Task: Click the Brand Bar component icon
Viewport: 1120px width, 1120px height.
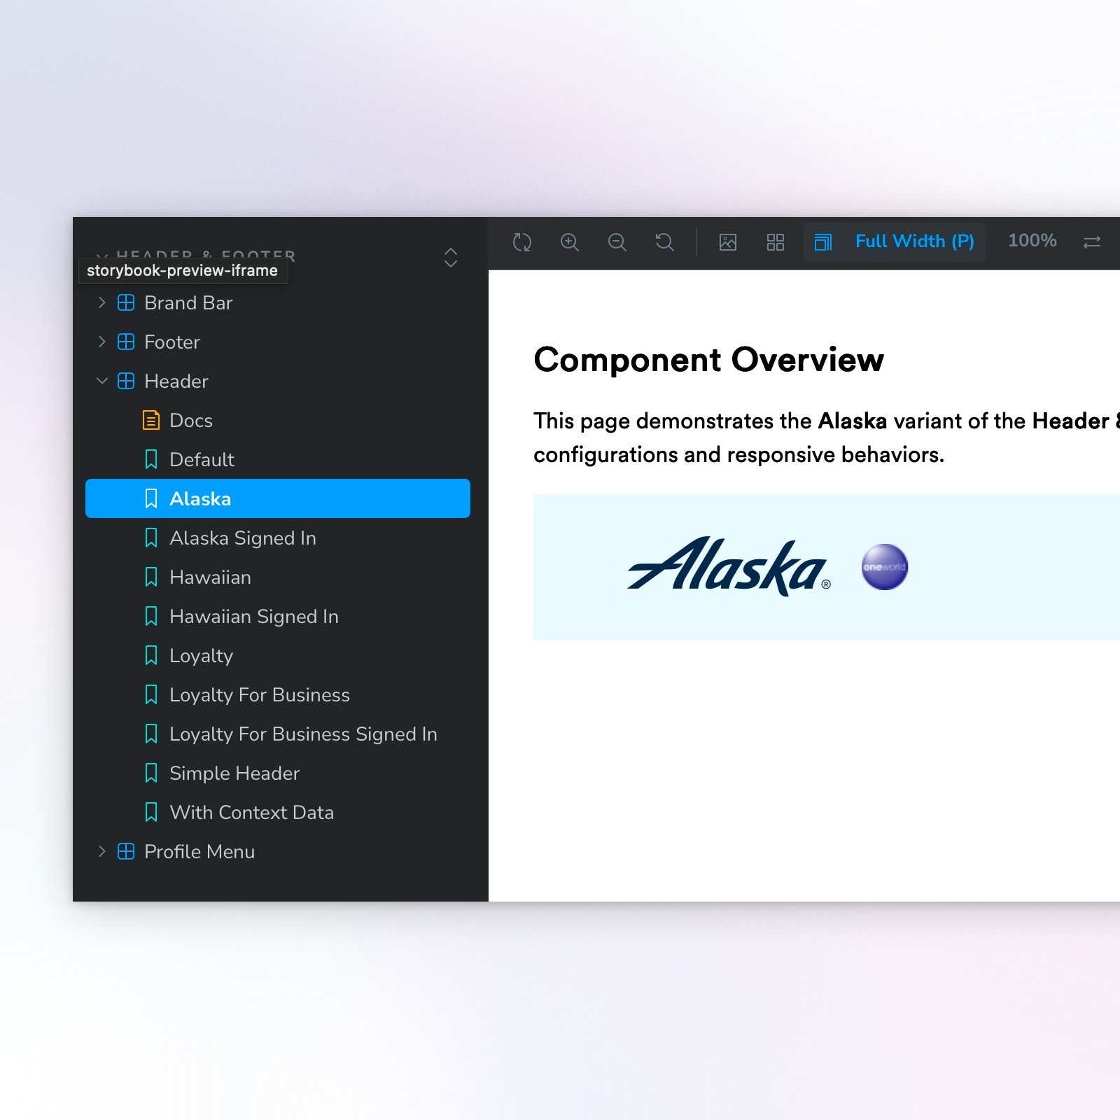Action: tap(126, 302)
